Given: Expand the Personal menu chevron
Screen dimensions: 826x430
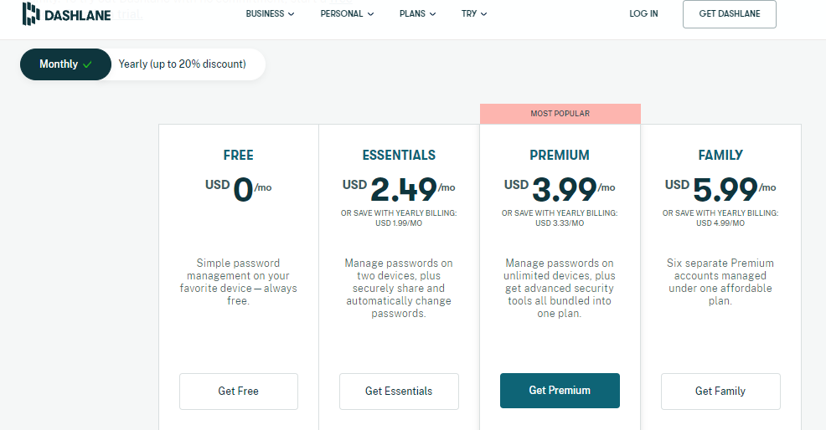Looking at the screenshot, I should 370,14.
